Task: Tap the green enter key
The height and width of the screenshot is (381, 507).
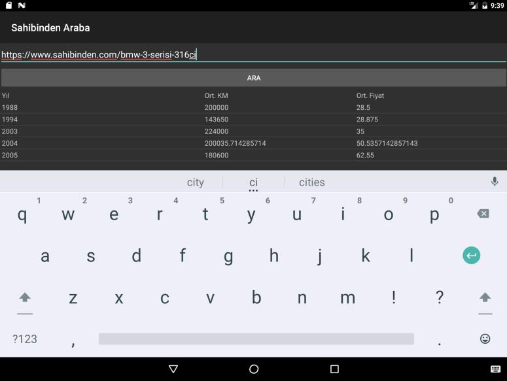Action: click(x=472, y=256)
